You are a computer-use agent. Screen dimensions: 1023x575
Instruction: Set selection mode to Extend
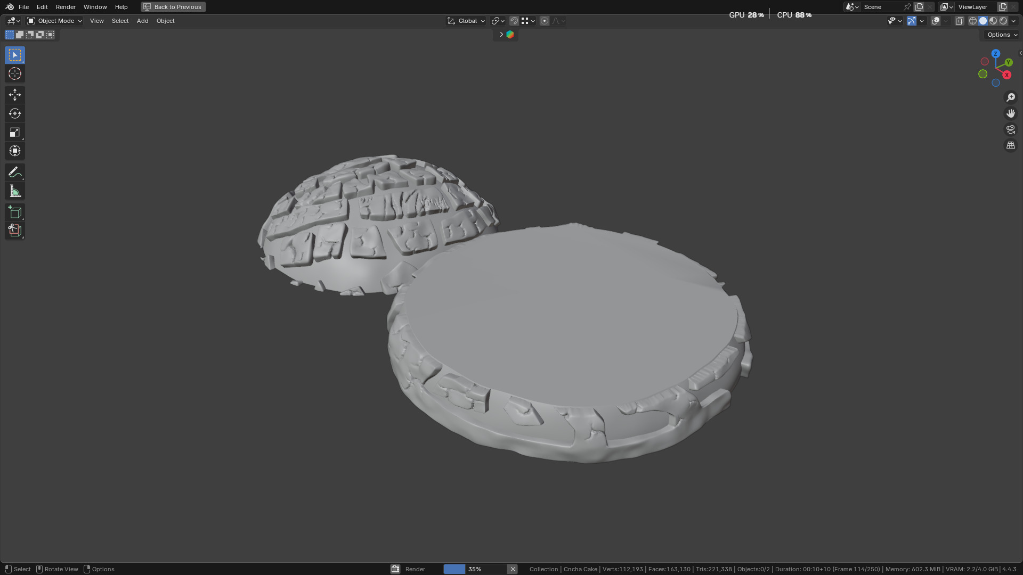tap(20, 35)
